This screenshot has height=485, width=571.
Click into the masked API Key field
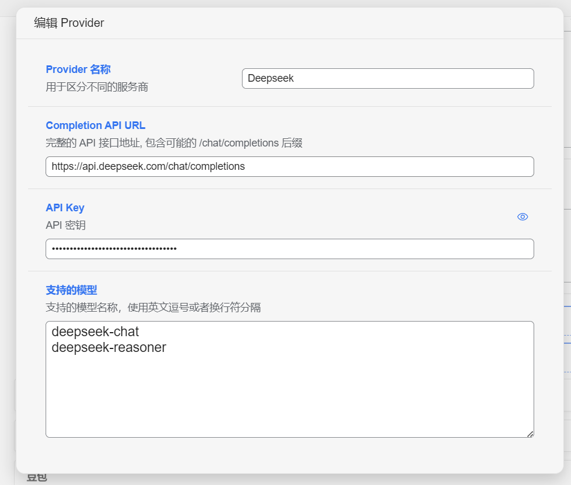[x=289, y=249]
